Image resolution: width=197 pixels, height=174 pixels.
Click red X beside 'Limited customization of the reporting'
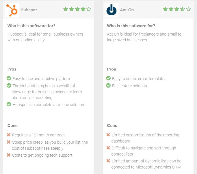pos(108,135)
